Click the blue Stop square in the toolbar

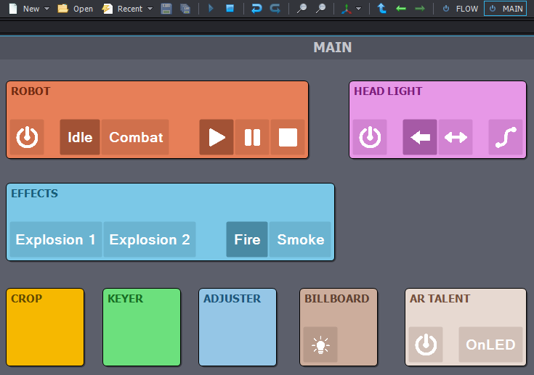point(230,8)
